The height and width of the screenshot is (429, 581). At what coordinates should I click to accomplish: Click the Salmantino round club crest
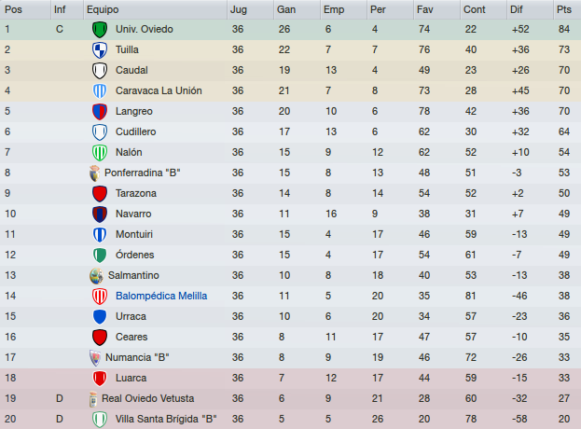(x=96, y=276)
